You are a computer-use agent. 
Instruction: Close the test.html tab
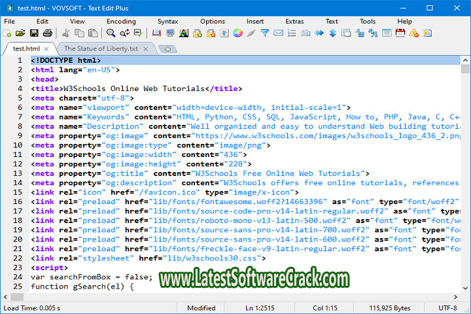(46, 48)
